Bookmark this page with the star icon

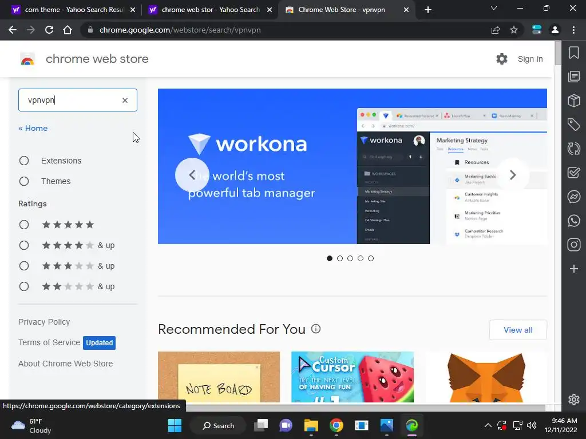point(514,30)
